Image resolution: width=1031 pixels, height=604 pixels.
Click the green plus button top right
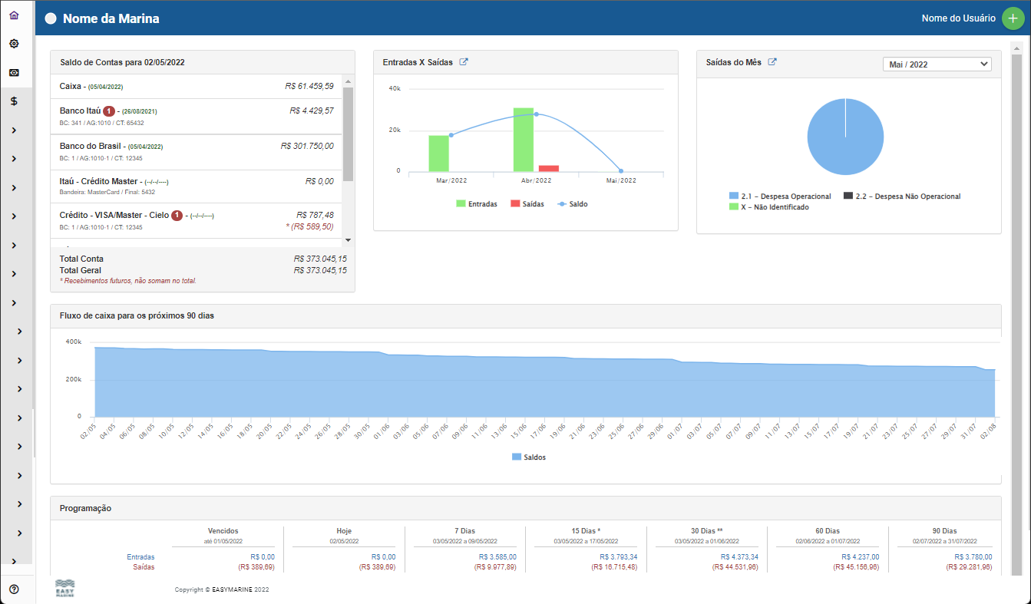(1012, 18)
